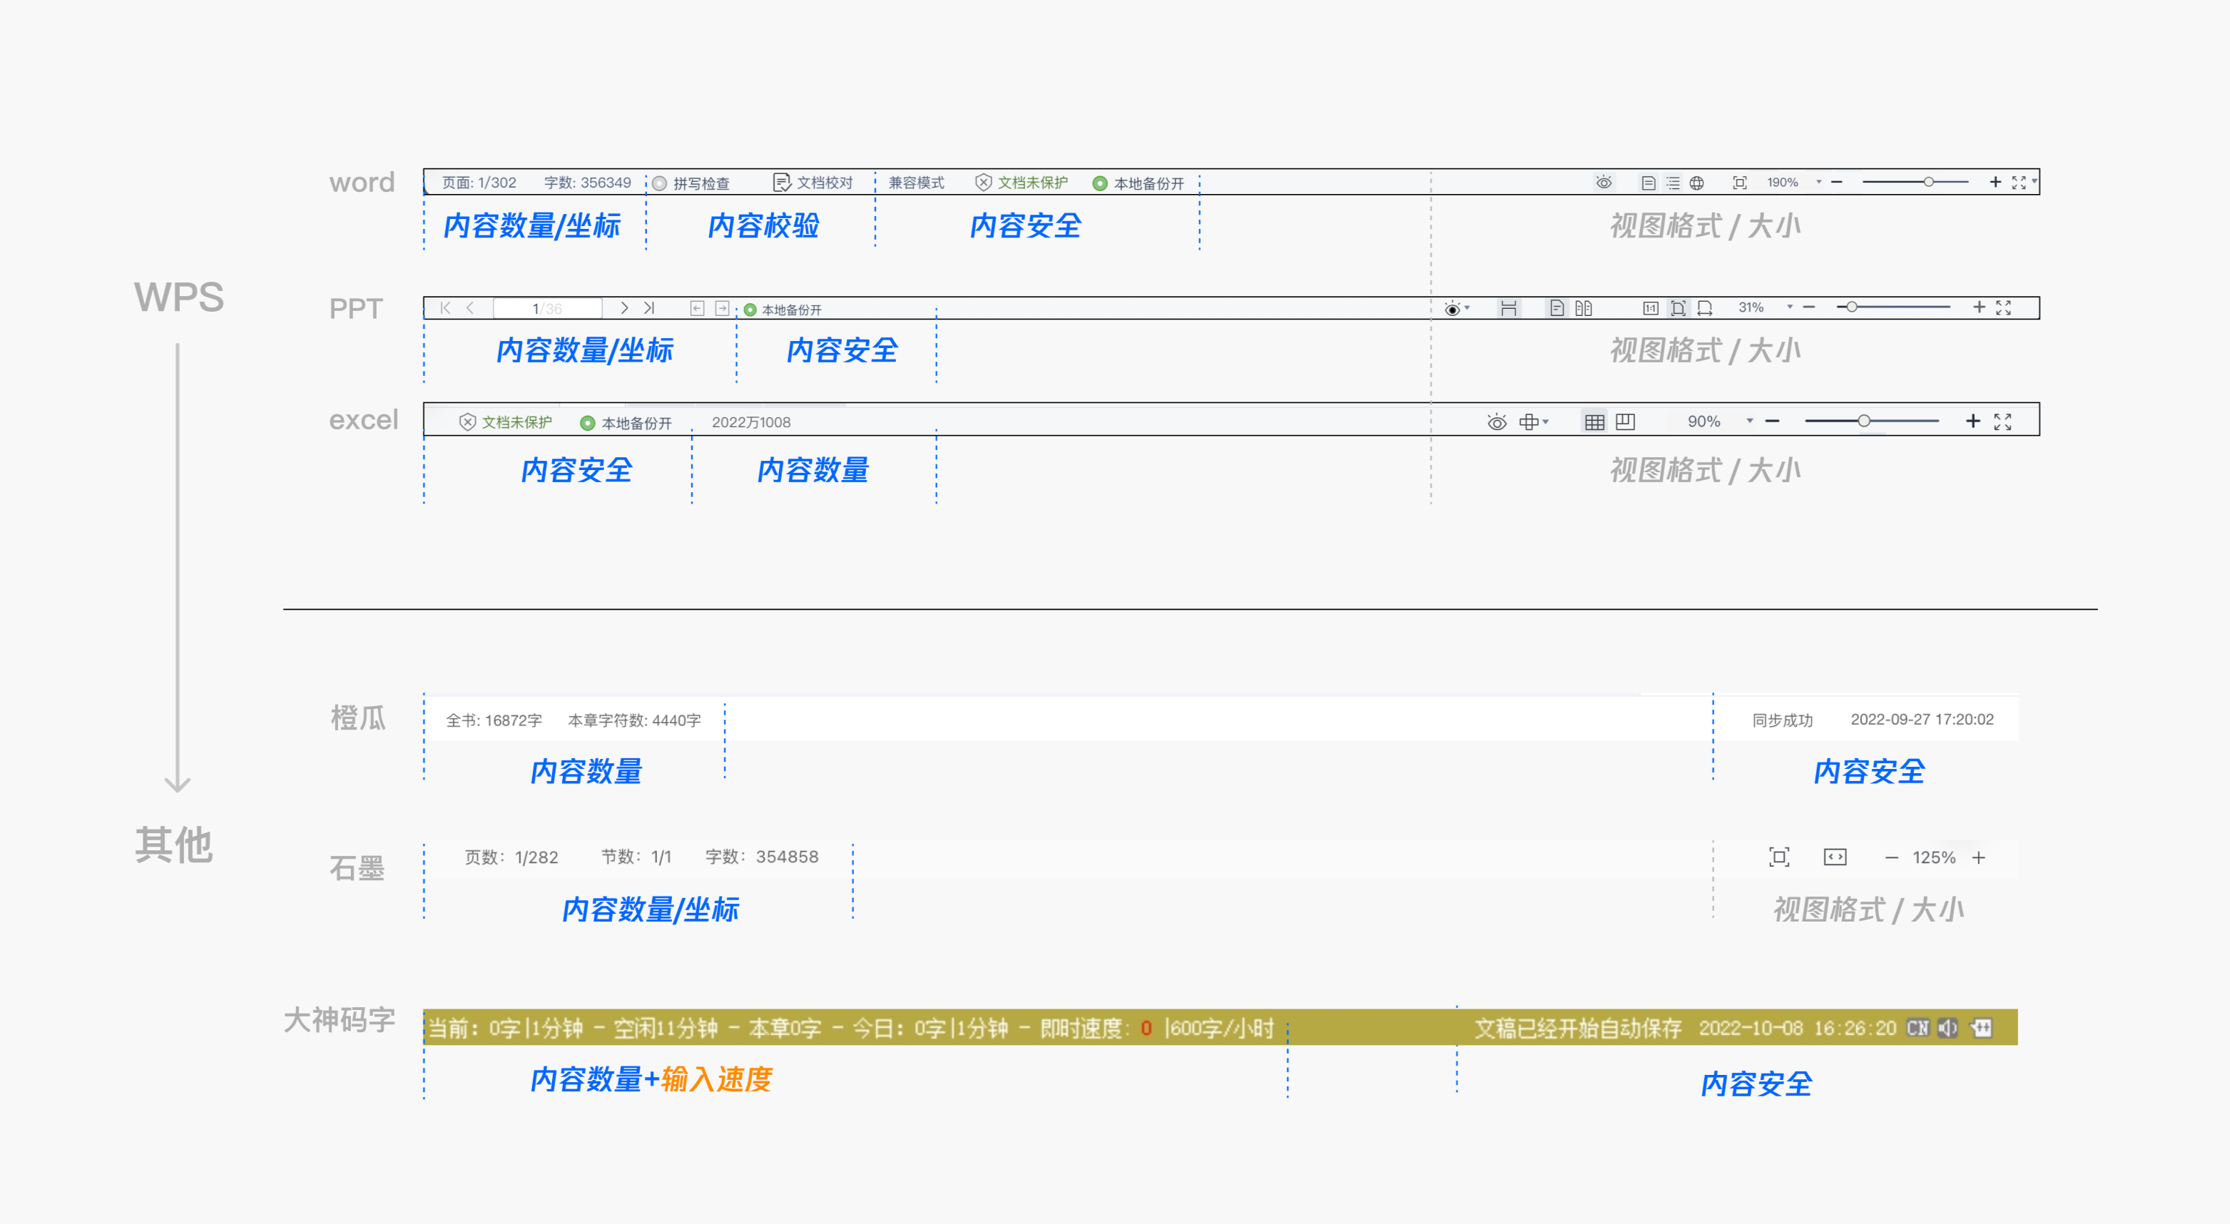The width and height of the screenshot is (2230, 1224).
Task: Click speaker icon in 大神码字 status bar
Action: 1947,1028
